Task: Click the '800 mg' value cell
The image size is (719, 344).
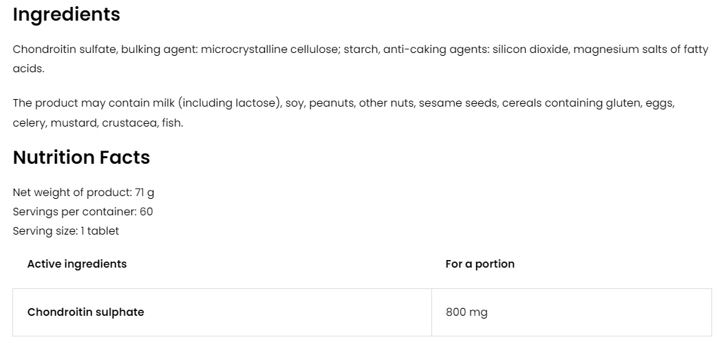Action: 466,312
